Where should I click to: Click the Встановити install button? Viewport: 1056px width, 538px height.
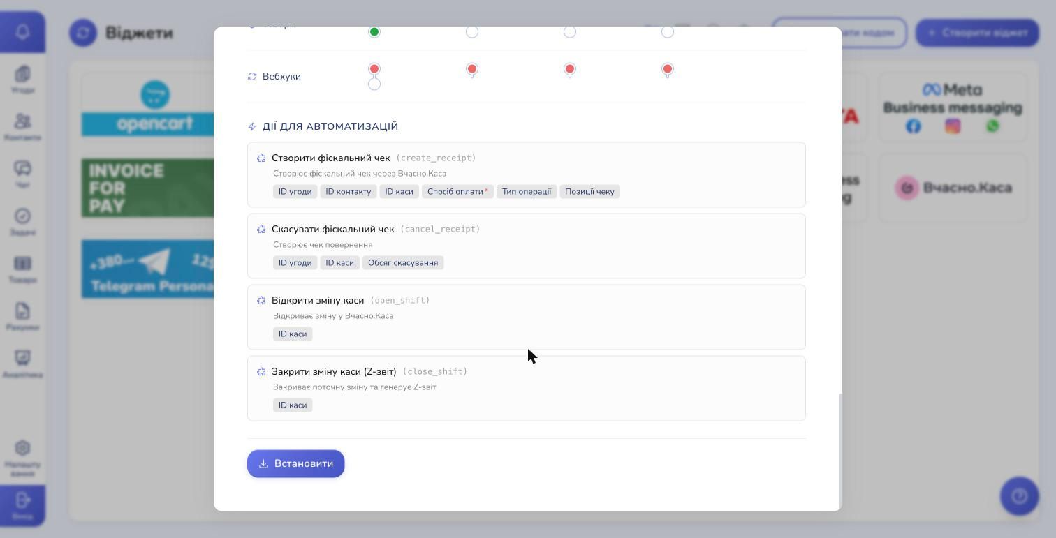[x=295, y=463]
